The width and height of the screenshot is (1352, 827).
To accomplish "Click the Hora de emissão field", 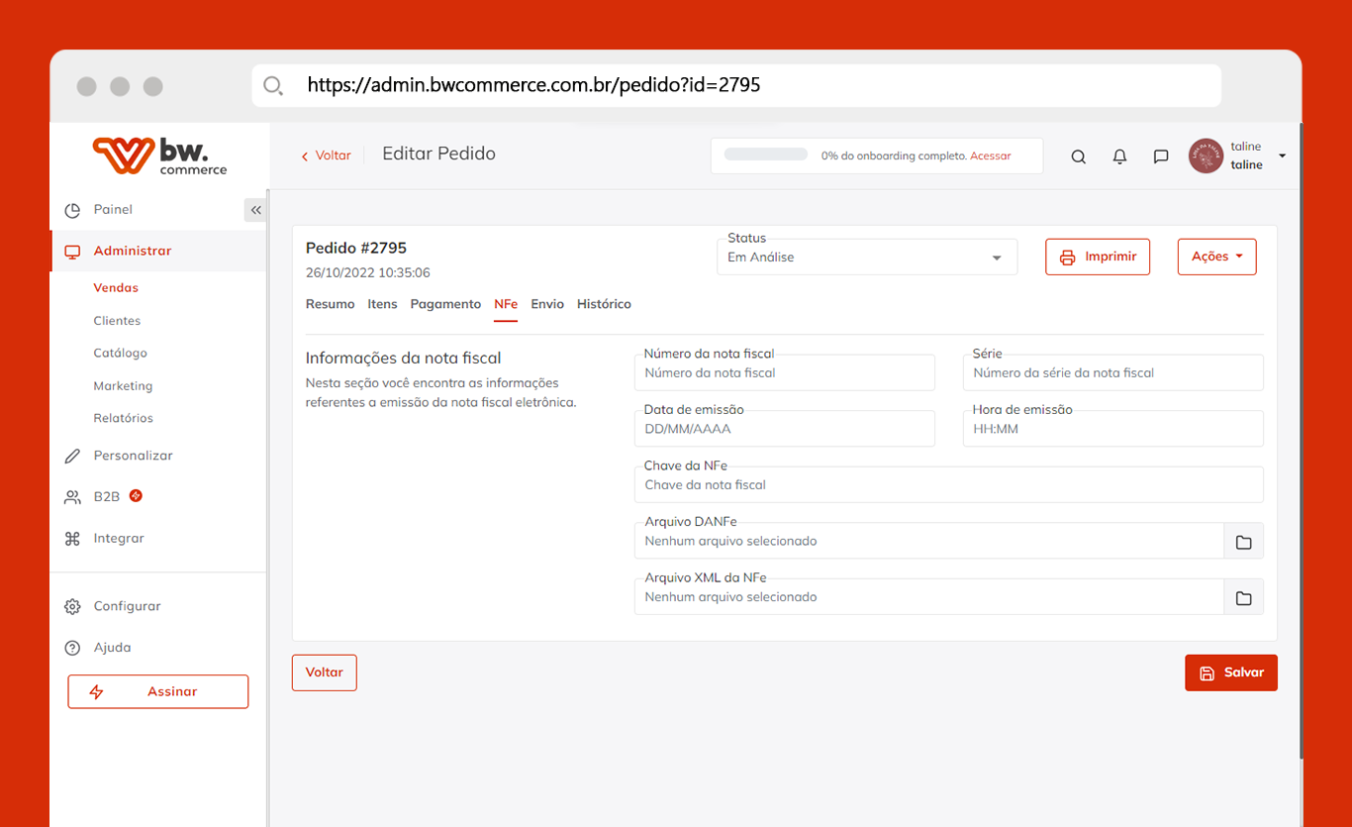I will tap(1113, 429).
